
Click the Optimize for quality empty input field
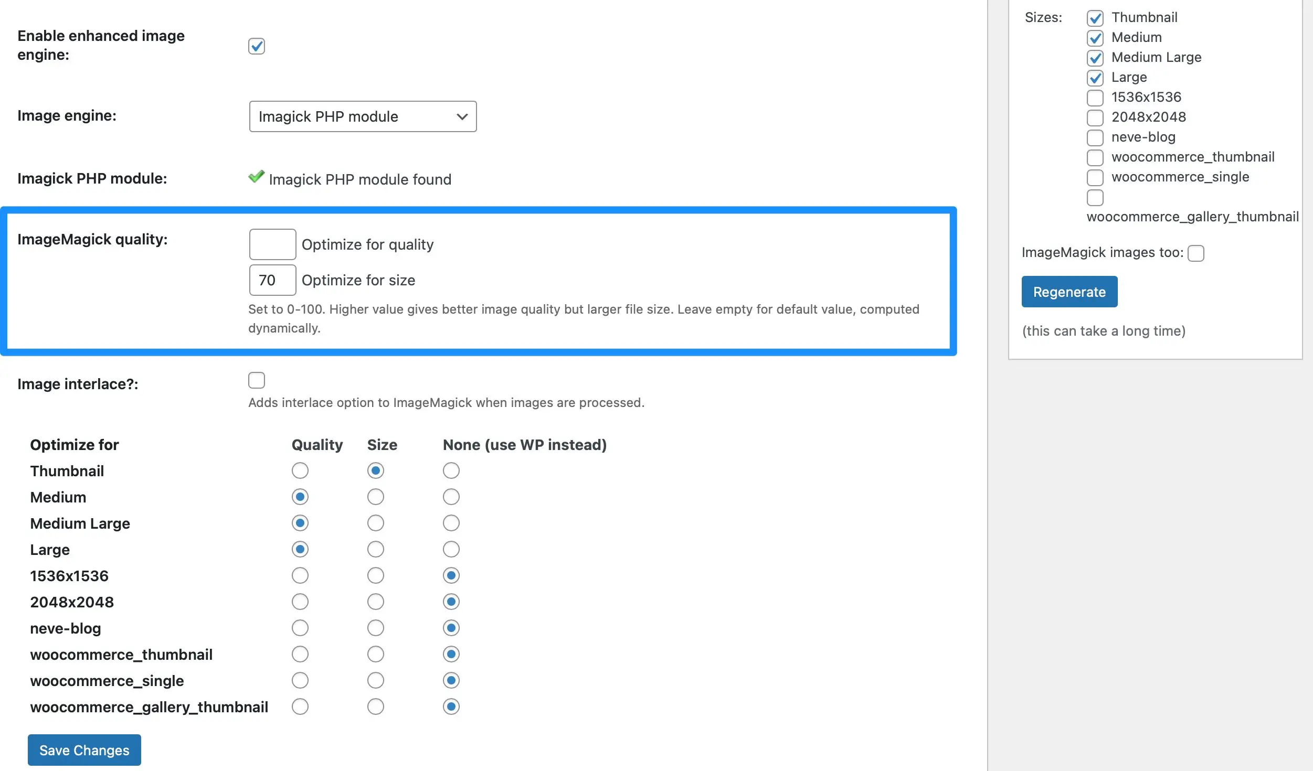coord(271,243)
